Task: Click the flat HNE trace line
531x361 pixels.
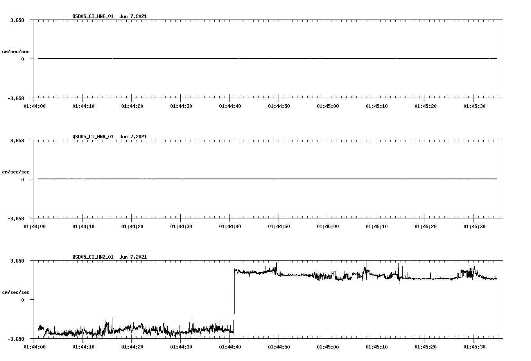Action: (267, 59)
